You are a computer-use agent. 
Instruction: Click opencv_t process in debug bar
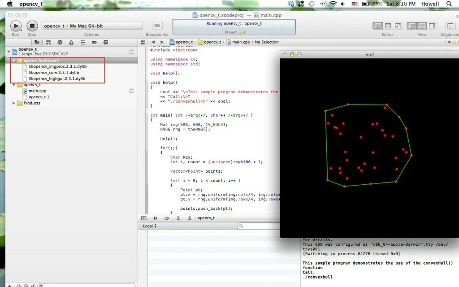tap(206, 218)
